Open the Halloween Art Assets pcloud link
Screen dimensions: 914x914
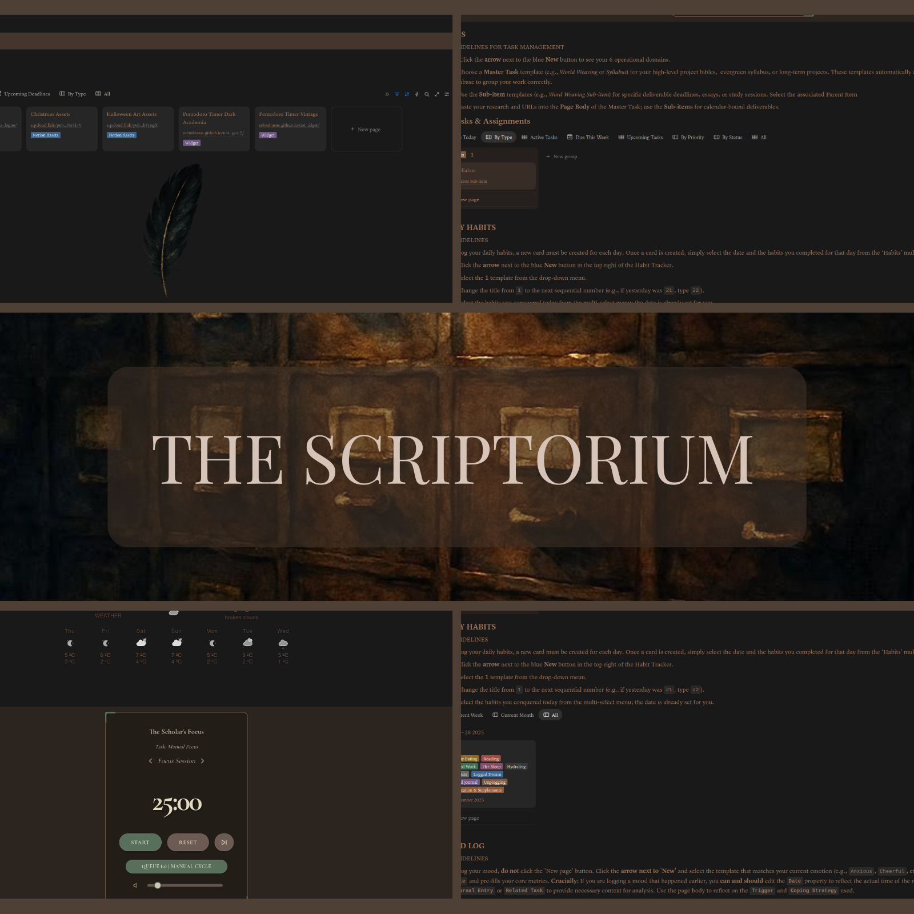click(x=132, y=125)
